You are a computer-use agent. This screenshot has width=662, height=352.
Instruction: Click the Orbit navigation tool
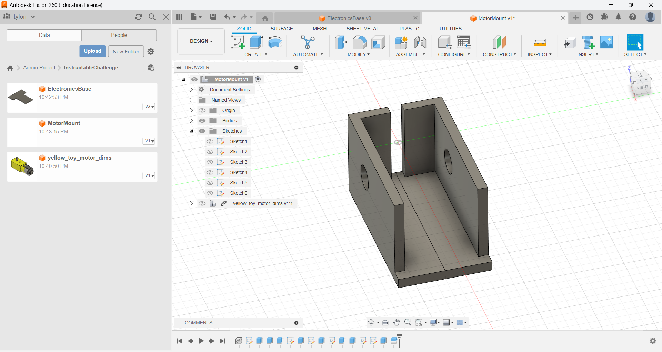371,322
